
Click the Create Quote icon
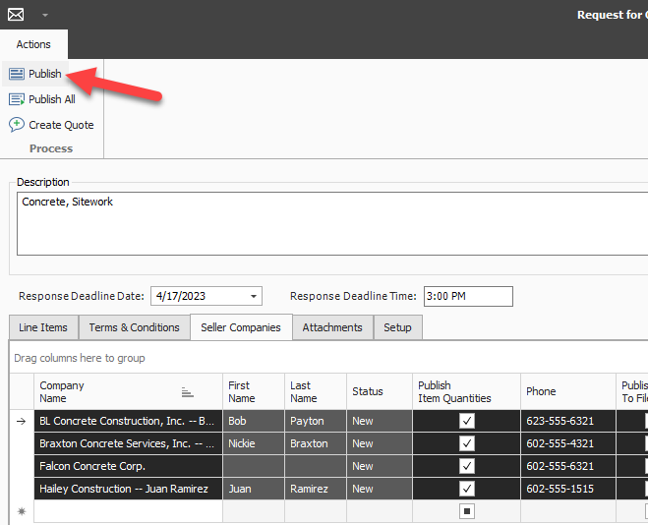coord(17,125)
